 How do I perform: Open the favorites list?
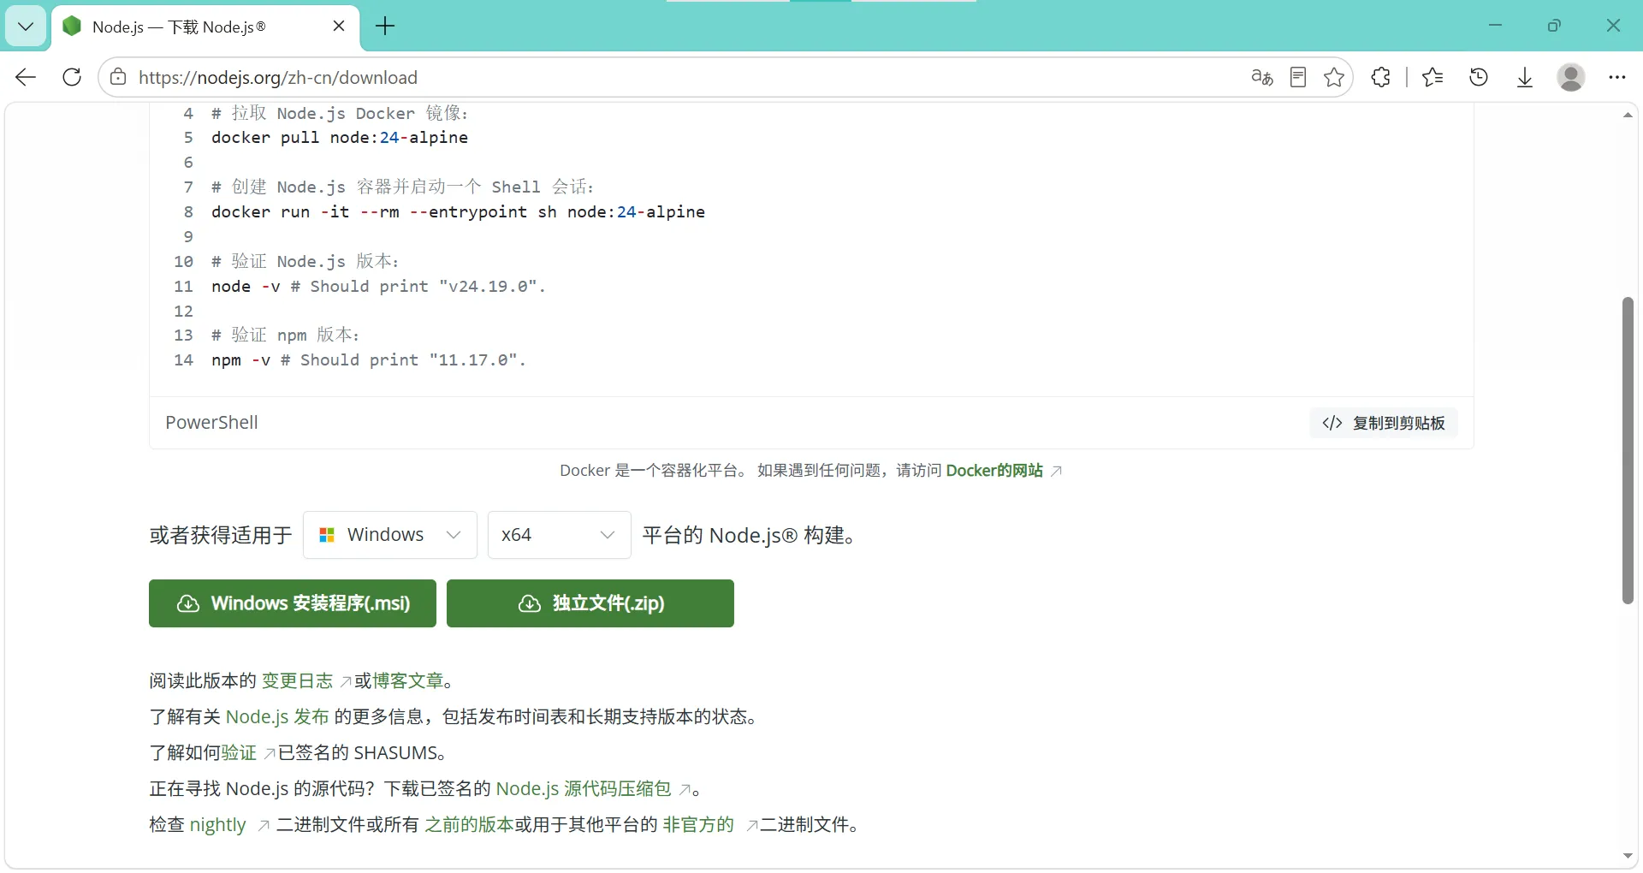point(1432,77)
